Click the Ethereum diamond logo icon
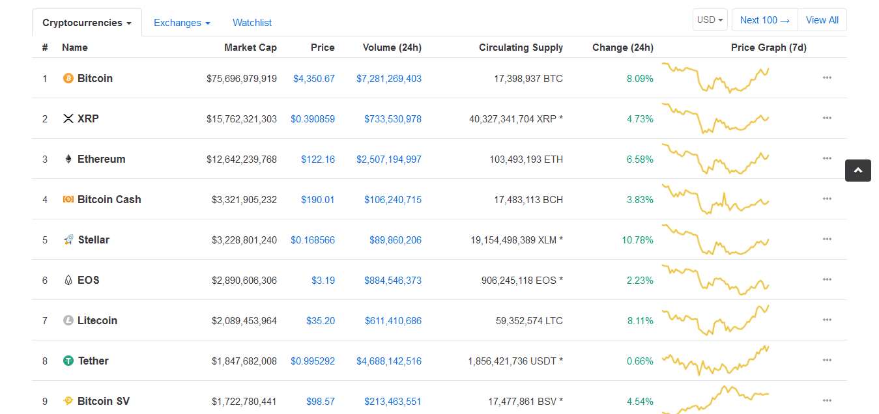 click(x=68, y=159)
